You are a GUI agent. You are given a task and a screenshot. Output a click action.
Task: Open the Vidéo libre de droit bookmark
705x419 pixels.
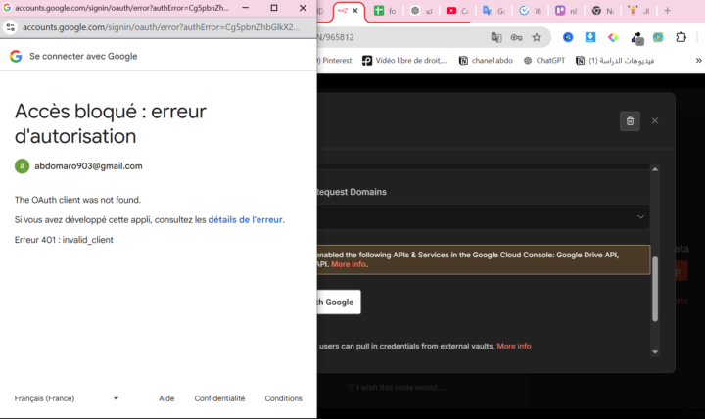(404, 61)
